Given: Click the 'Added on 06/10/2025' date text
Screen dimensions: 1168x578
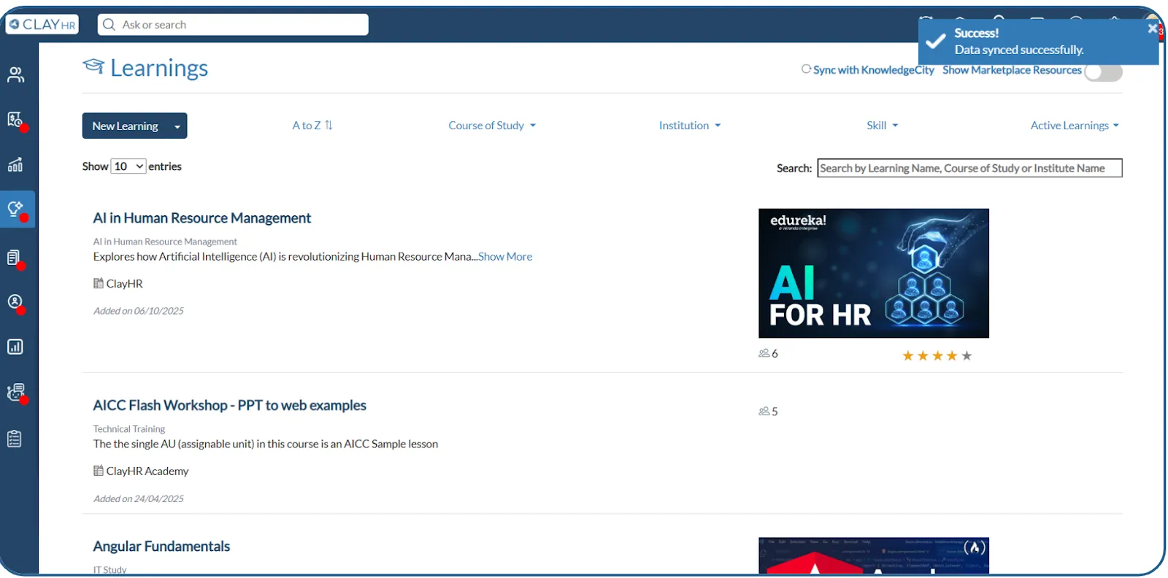Looking at the screenshot, I should [138, 311].
